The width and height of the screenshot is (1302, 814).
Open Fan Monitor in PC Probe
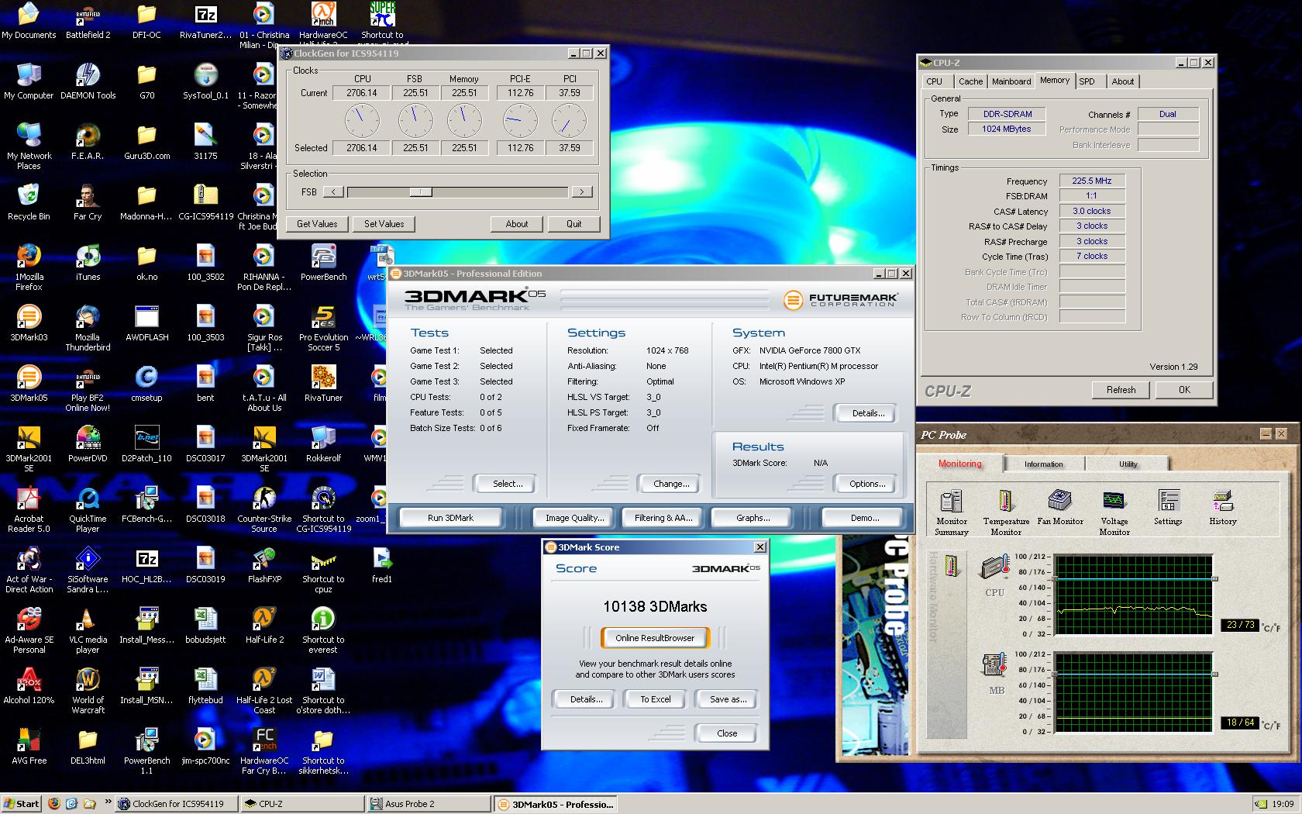1060,508
